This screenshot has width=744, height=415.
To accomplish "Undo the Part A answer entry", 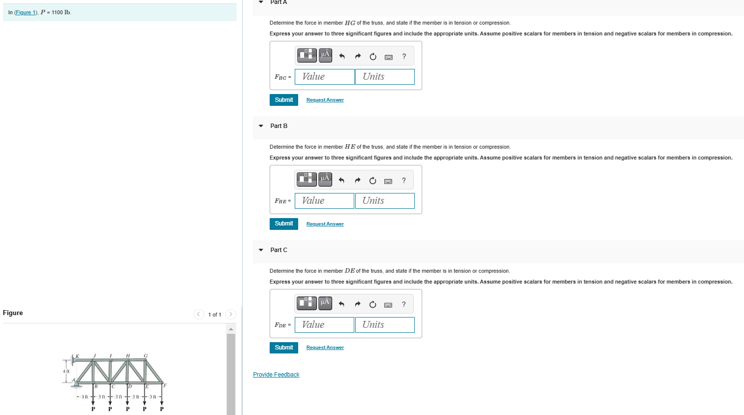I will pos(342,57).
